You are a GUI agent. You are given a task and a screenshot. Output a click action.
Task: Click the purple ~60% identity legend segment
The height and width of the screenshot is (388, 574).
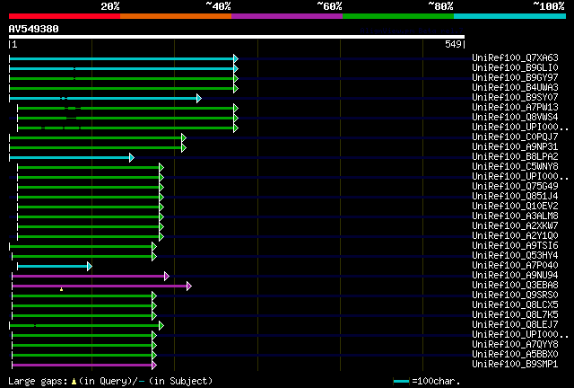287,16
